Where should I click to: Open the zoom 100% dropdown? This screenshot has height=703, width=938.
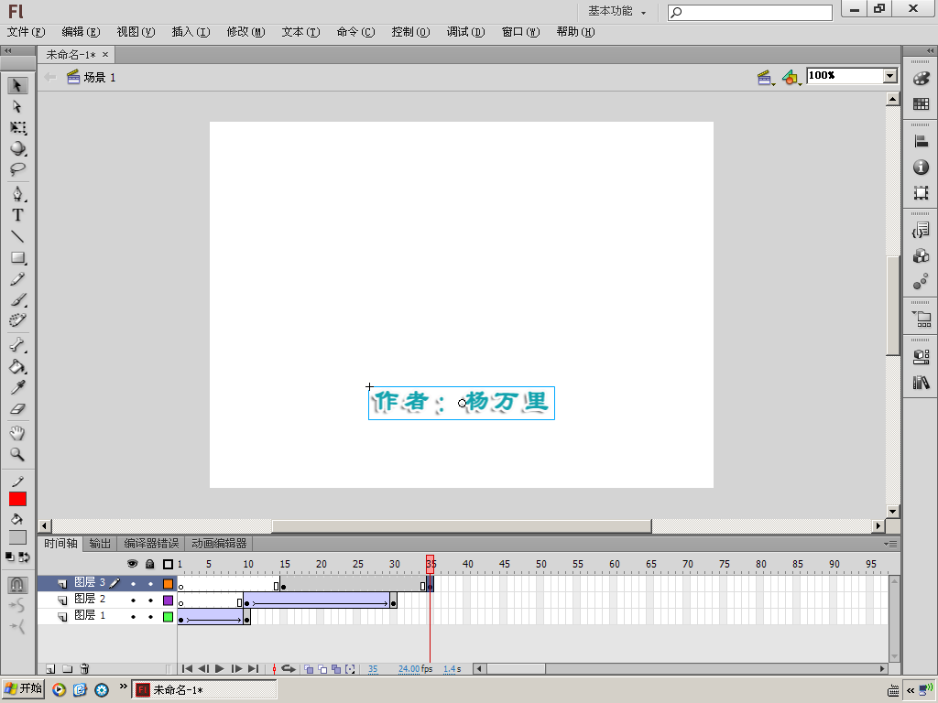(x=890, y=75)
